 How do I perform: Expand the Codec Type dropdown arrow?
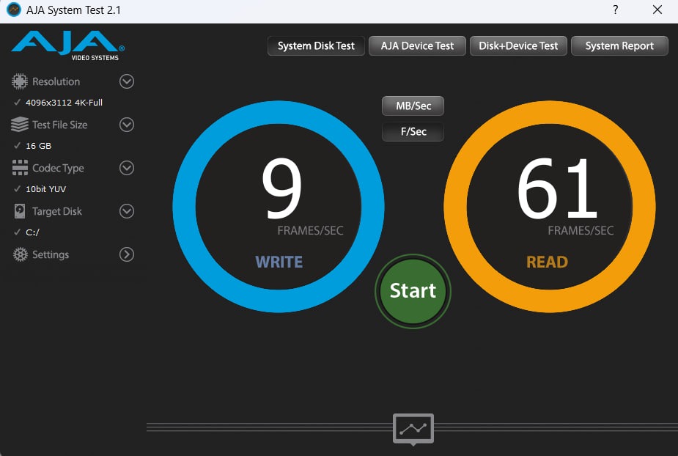127,168
